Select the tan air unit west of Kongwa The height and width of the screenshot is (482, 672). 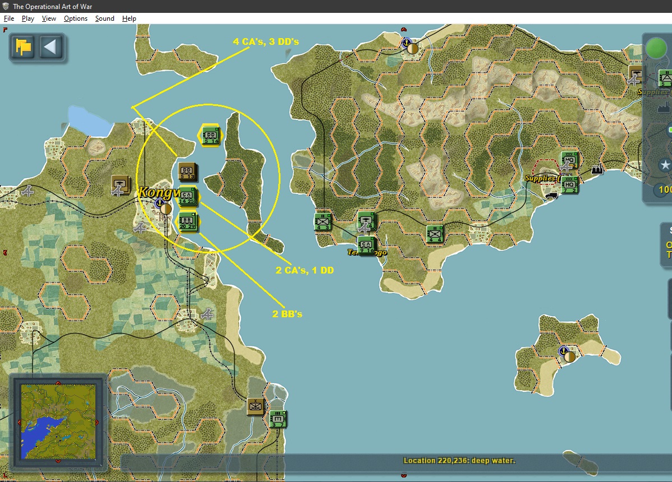coord(121,184)
